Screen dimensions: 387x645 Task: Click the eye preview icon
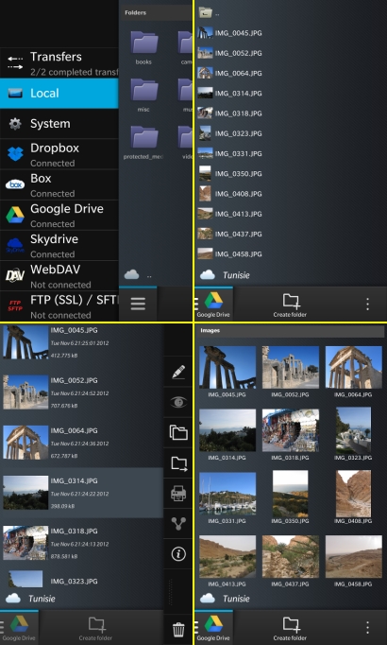click(x=178, y=402)
